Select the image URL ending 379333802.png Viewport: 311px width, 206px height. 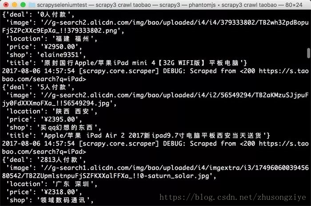pyautogui.click(x=155, y=27)
